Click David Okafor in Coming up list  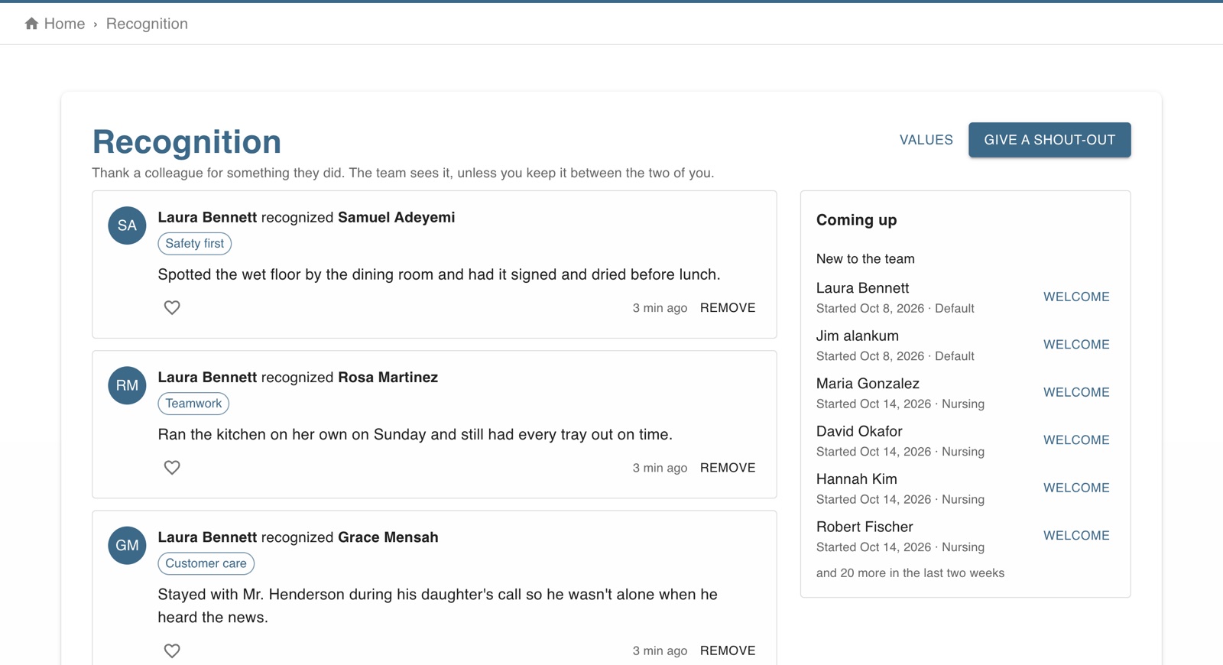pos(859,431)
